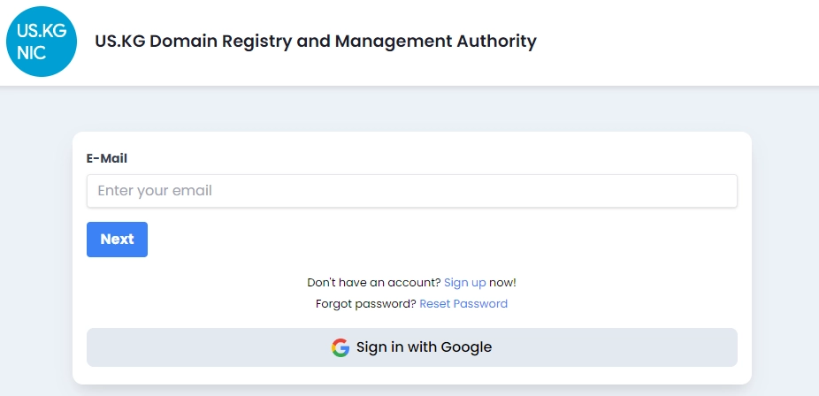Click blank area of the login card
This screenshot has height=396, width=819.
442,240
